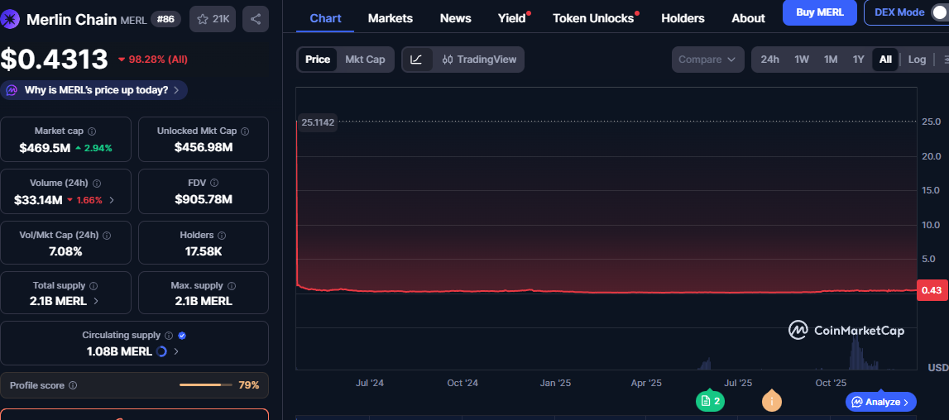This screenshot has width=949, height=420.
Task: Expand Total supply 2.1B MERL details
Action: pos(96,302)
